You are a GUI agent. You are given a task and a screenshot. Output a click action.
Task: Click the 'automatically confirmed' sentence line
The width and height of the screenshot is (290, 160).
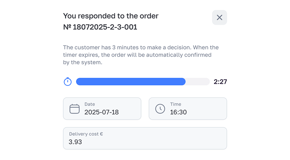tap(137, 55)
